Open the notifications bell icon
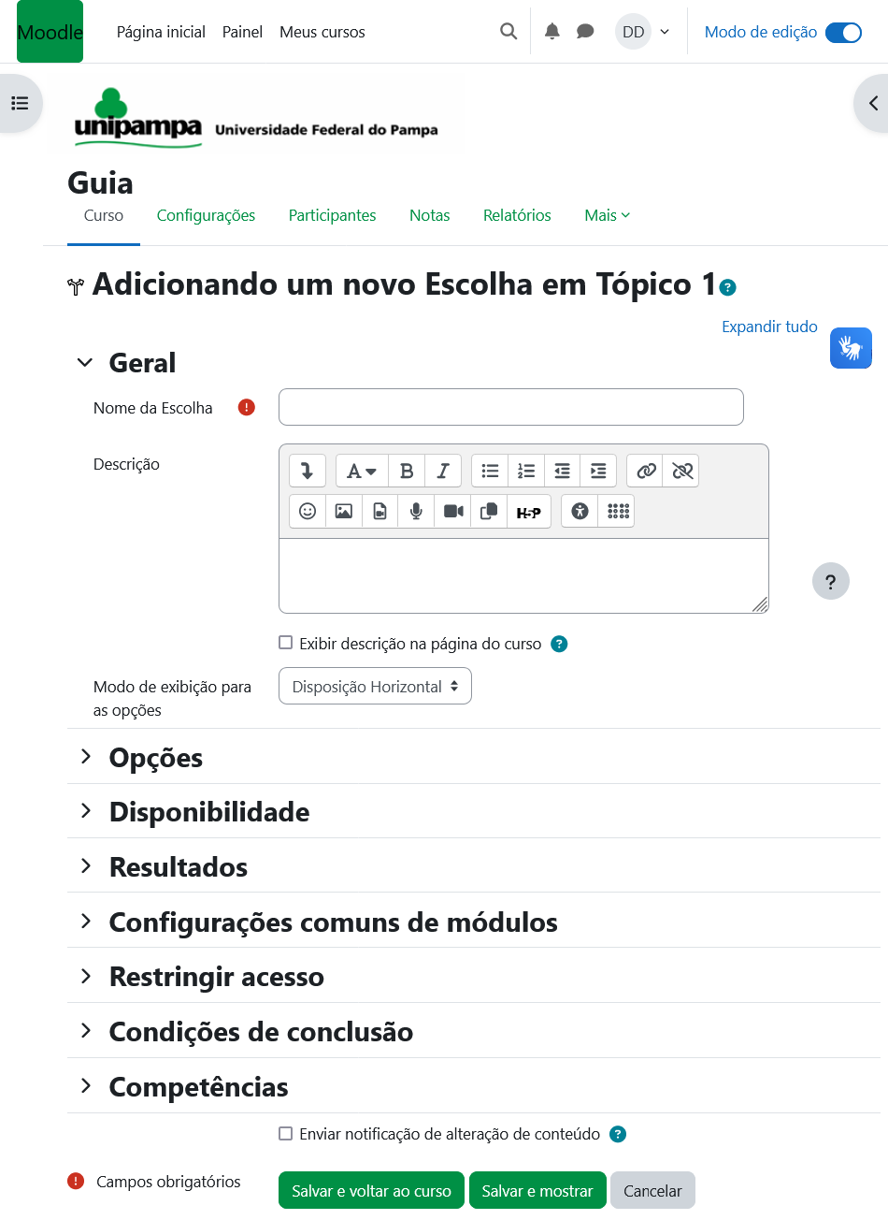The image size is (888, 1220). coord(552,32)
